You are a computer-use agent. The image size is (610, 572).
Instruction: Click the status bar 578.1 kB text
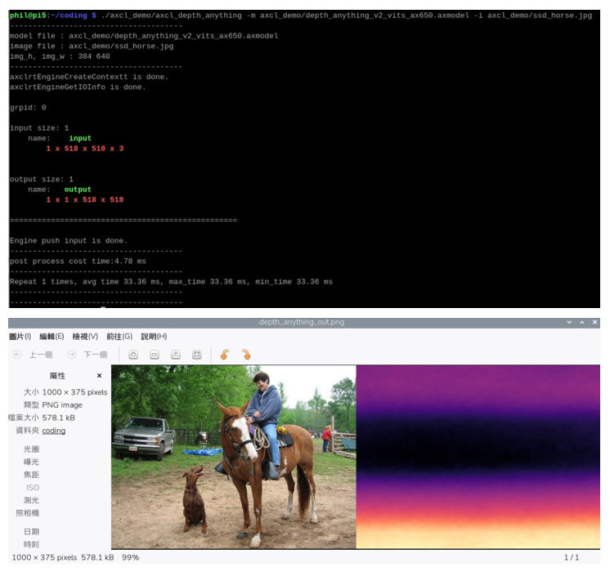(97, 557)
